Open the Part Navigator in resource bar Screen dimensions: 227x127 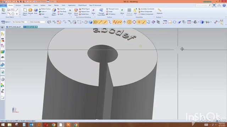[x=2, y=46]
